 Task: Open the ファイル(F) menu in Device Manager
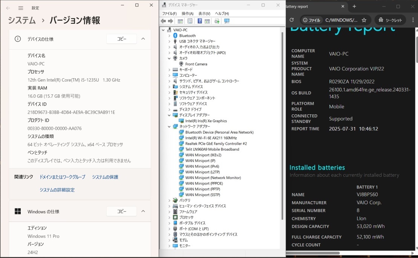[x=169, y=14]
